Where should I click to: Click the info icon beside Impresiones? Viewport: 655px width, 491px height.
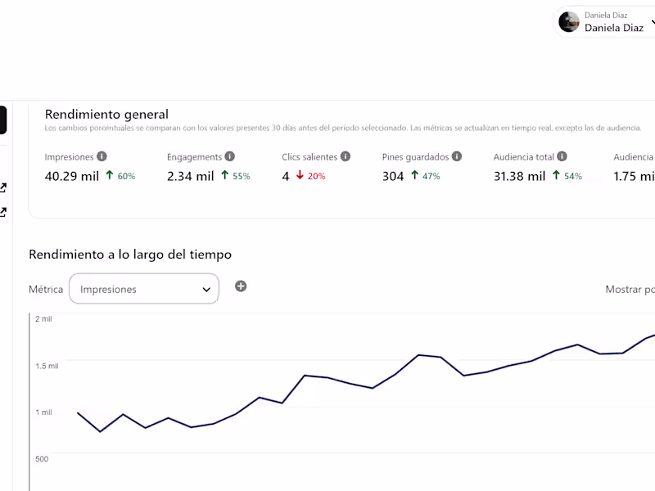(x=102, y=156)
